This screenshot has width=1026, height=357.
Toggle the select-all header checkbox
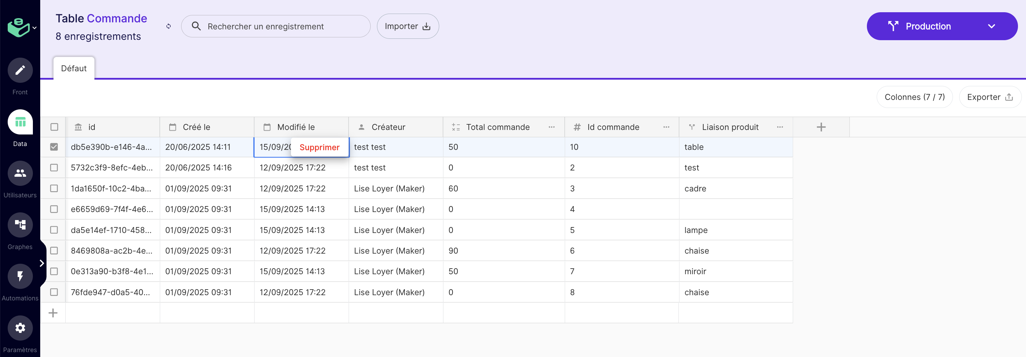[x=54, y=127]
